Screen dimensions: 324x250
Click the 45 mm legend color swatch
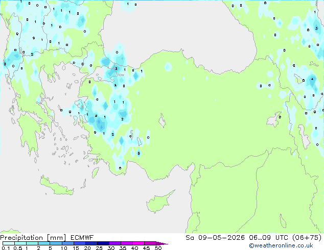(x=150, y=243)
